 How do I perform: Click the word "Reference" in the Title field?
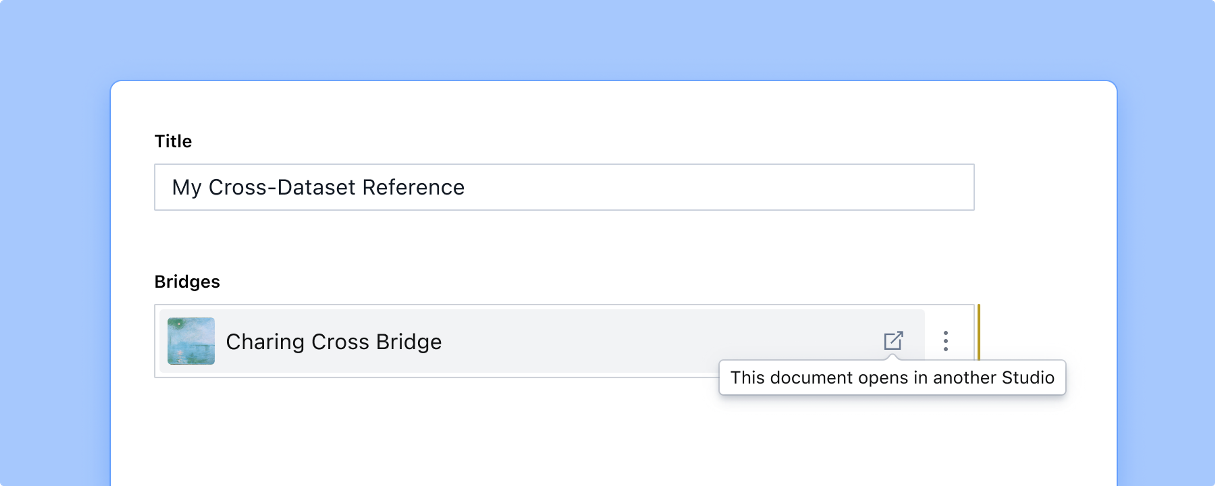(x=413, y=187)
